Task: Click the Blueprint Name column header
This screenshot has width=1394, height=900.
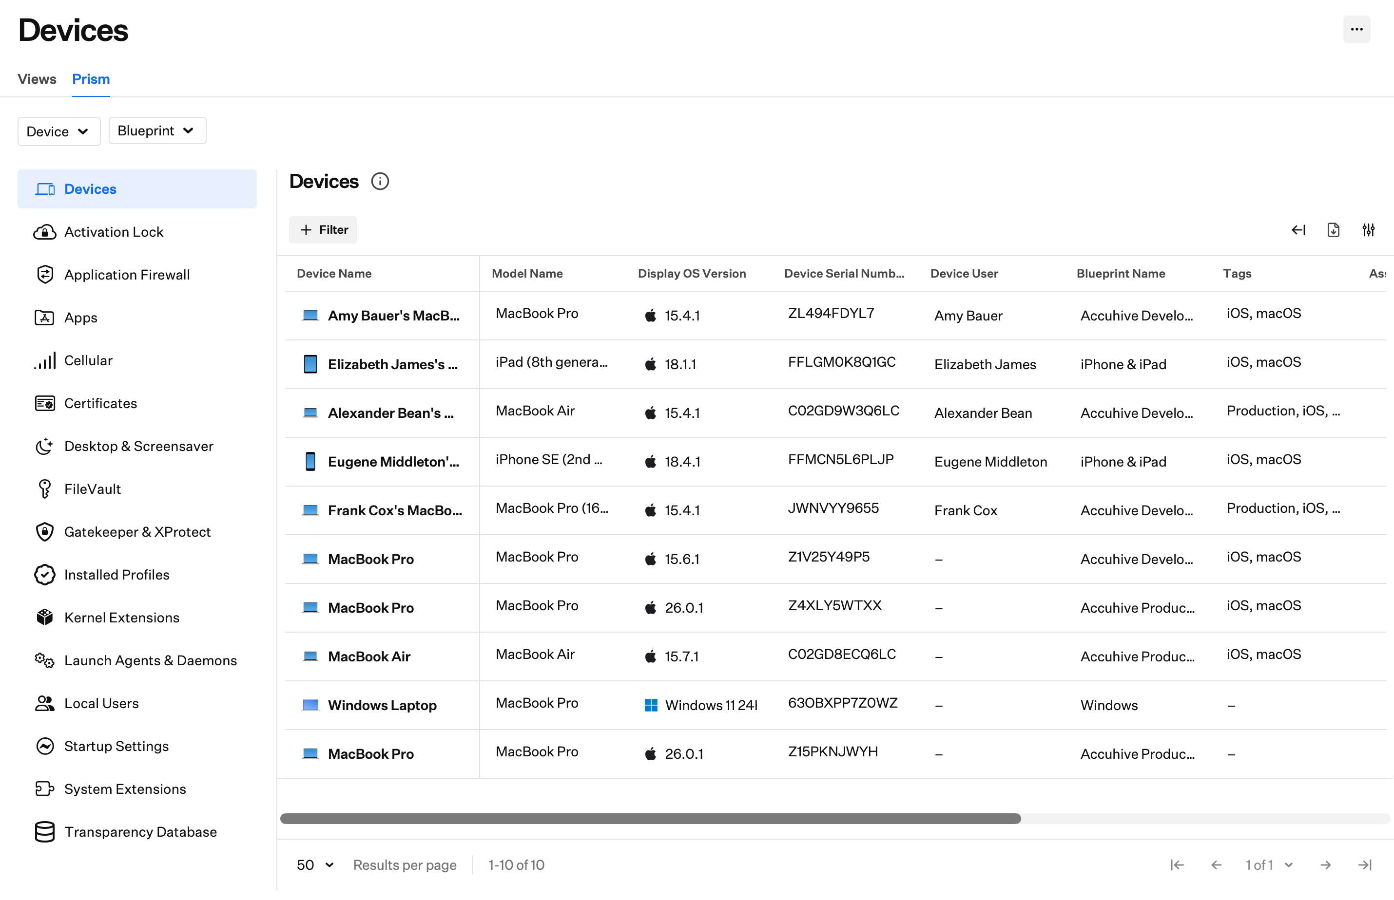Action: [1121, 274]
